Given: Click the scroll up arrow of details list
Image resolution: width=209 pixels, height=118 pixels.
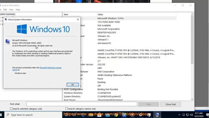Looking at the screenshot, I should [x=192, y=14].
